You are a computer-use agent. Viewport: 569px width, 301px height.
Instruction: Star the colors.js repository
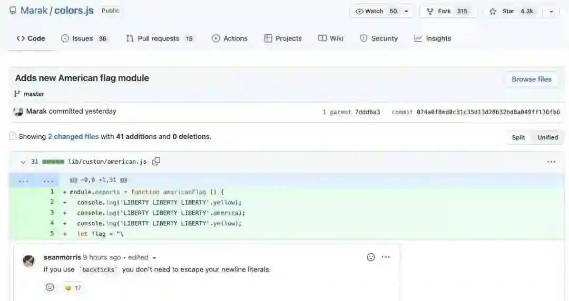[x=508, y=11]
